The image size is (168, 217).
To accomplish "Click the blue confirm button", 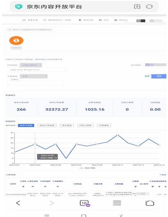I will point(159,76).
